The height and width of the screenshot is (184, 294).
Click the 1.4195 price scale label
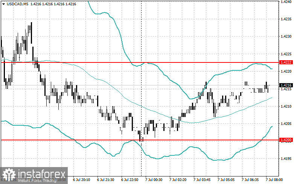[x=286, y=159]
